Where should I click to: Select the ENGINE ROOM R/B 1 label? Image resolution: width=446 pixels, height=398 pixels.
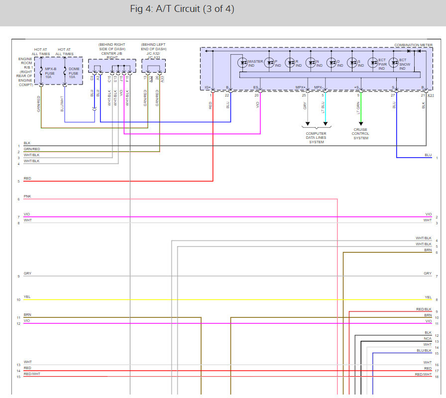(26, 63)
